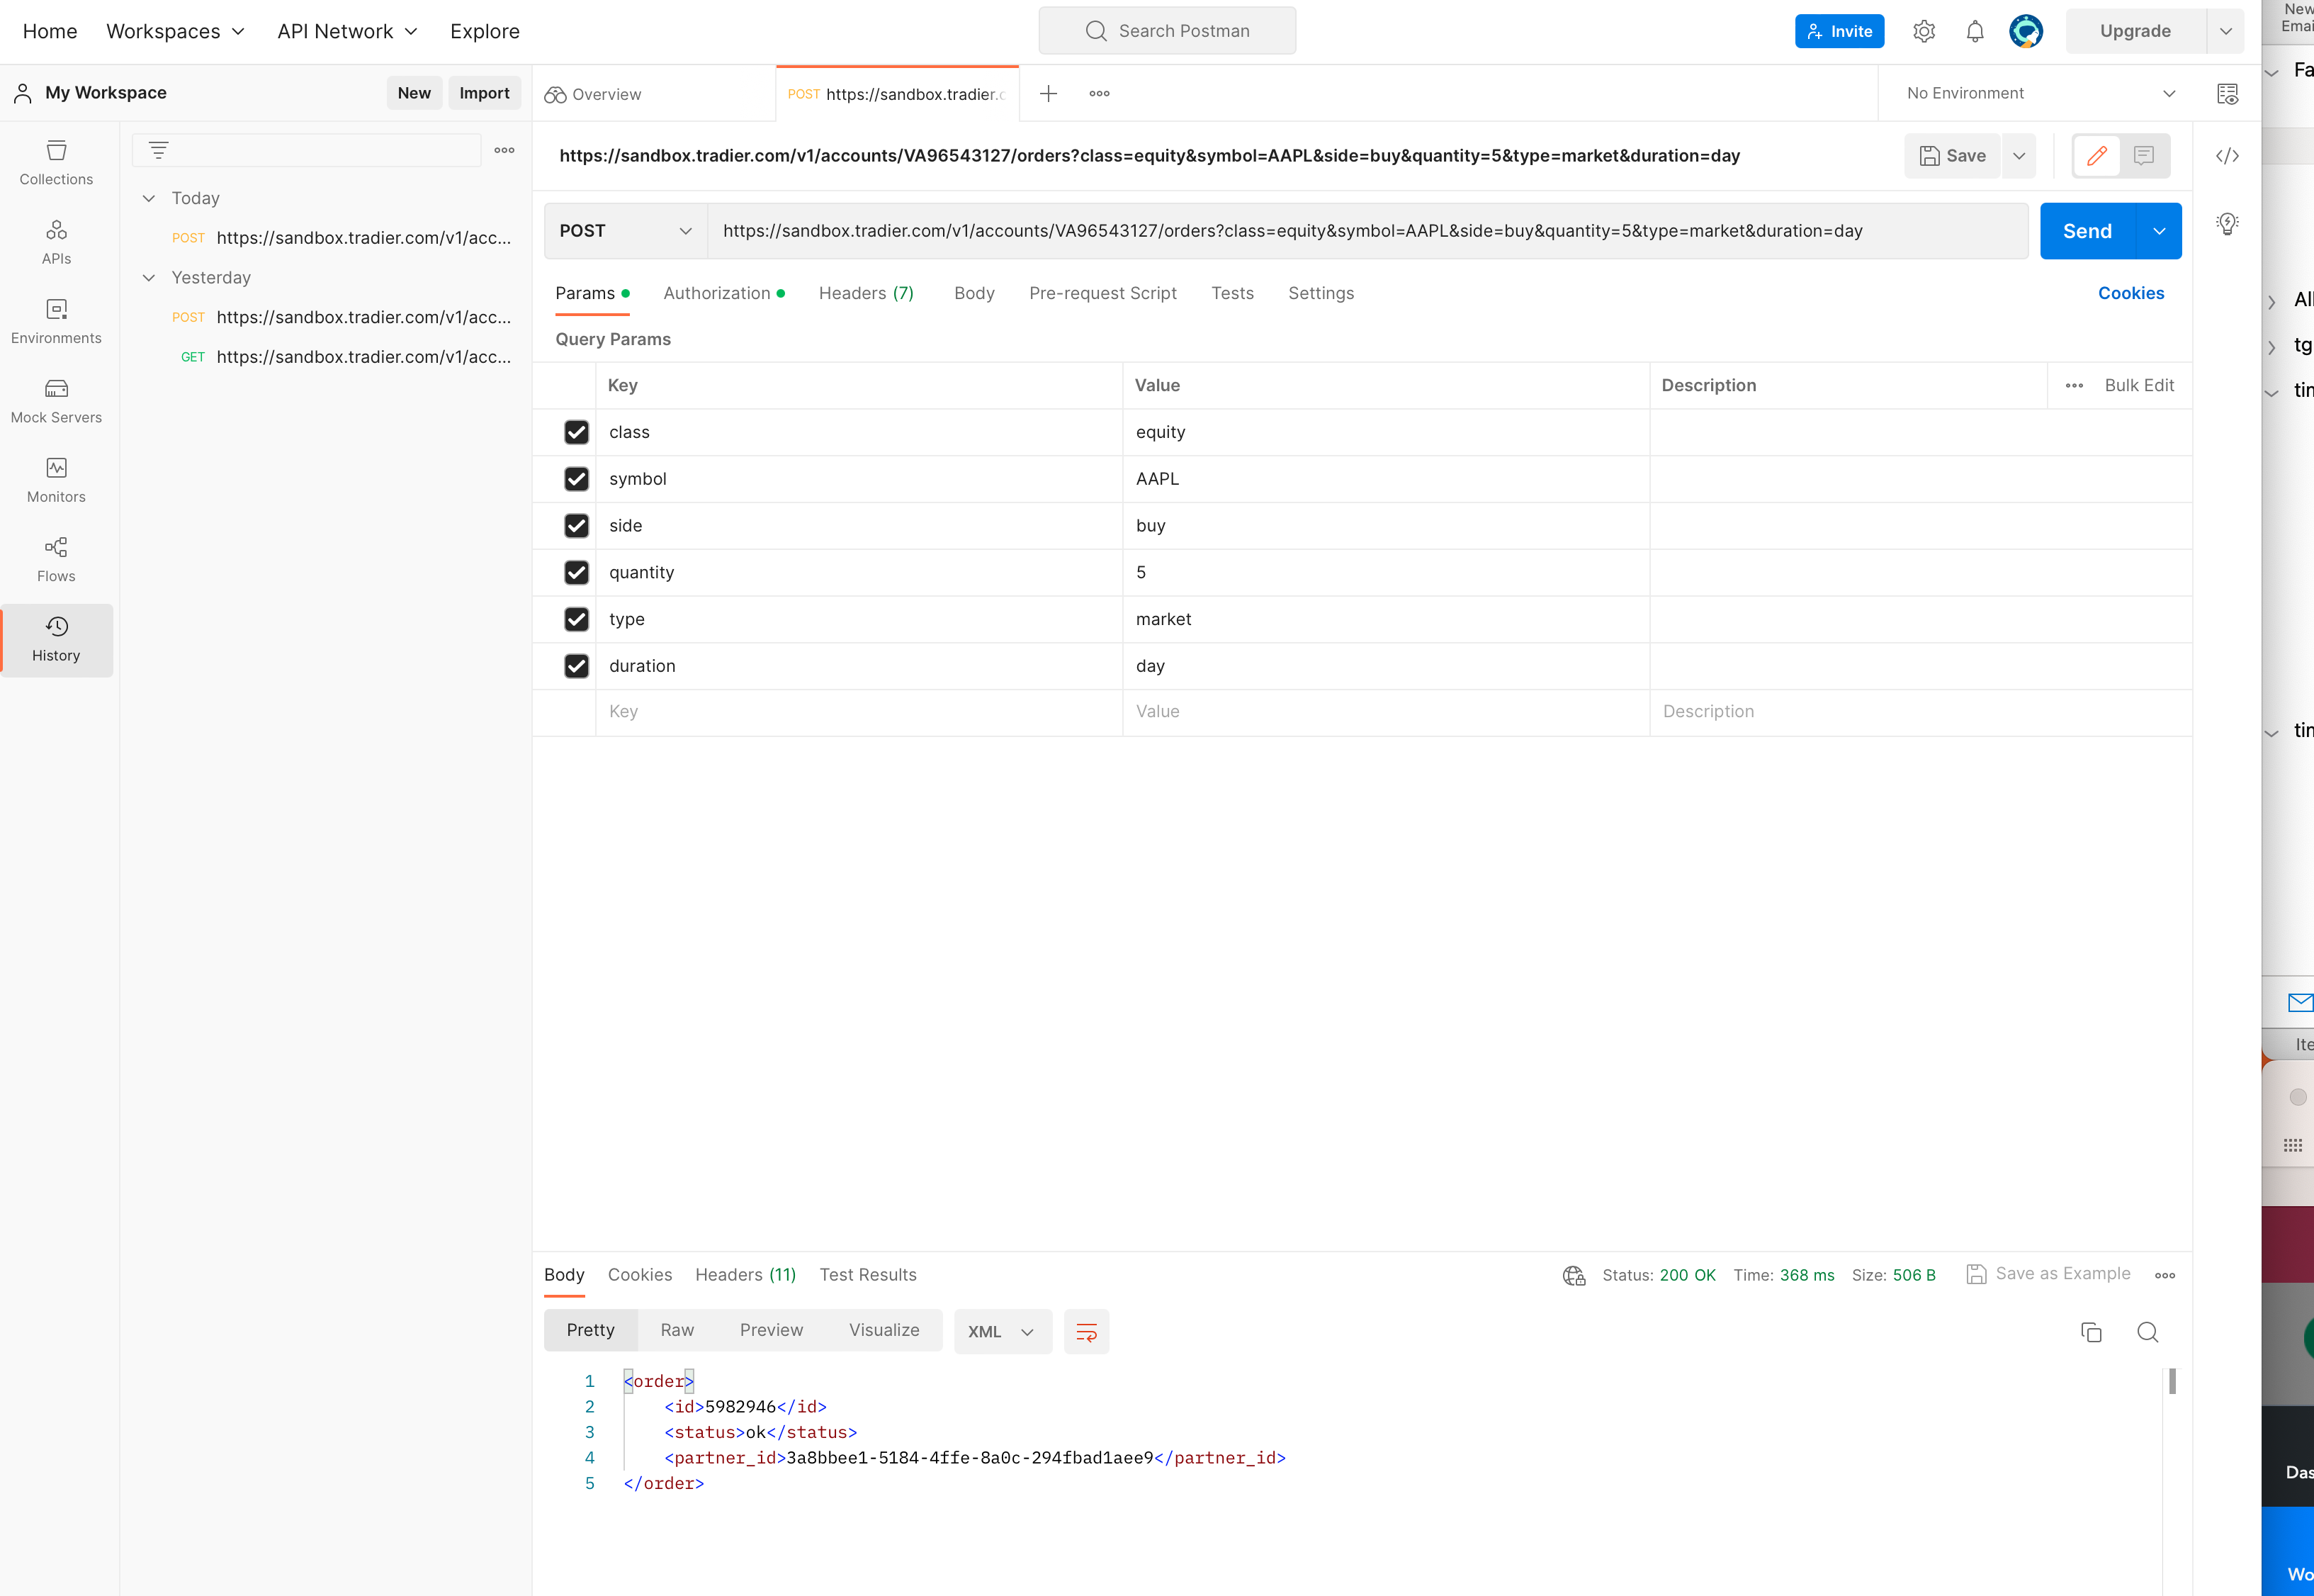Open Bulk Edit for query params
Viewport: 2314px width, 1596px height.
(2139, 386)
